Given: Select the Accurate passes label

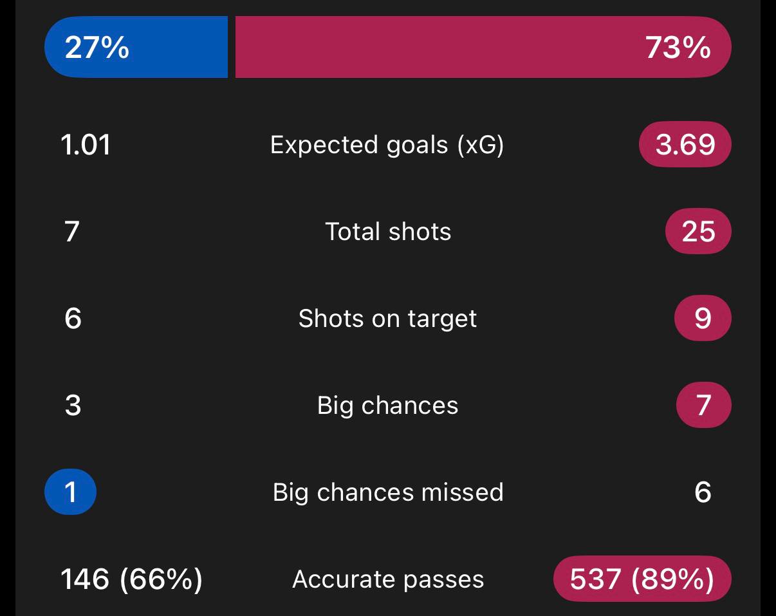Looking at the screenshot, I should tap(388, 579).
